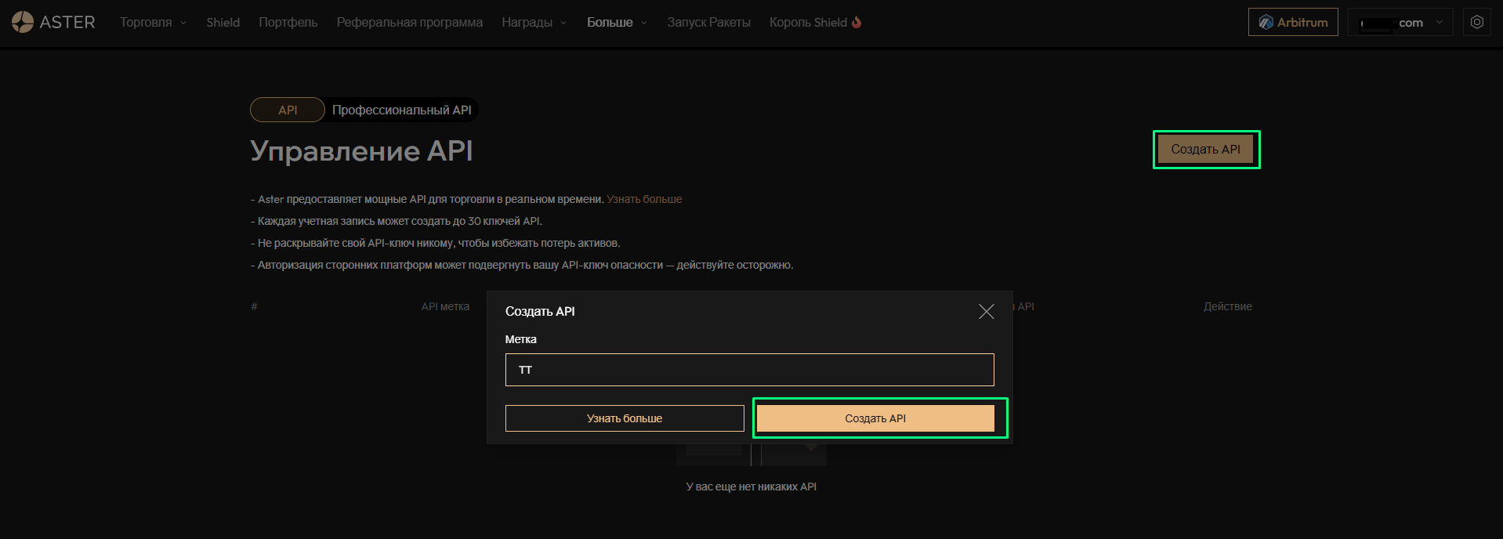The height and width of the screenshot is (539, 1503).
Task: Open the Запуск Ракеты page
Action: (708, 22)
